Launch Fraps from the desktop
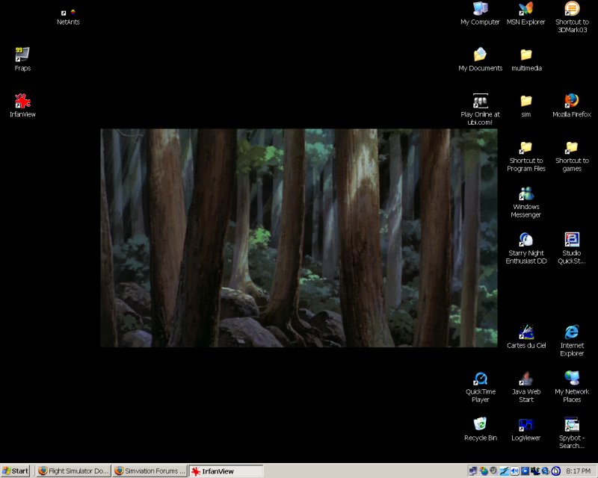The width and height of the screenshot is (598, 478). coord(22,55)
